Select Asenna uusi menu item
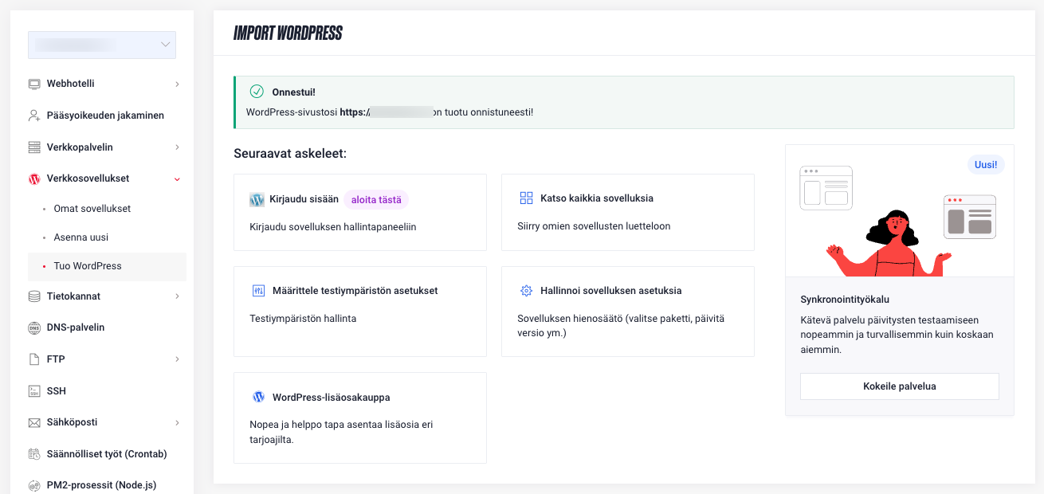1044x494 pixels. click(x=80, y=237)
